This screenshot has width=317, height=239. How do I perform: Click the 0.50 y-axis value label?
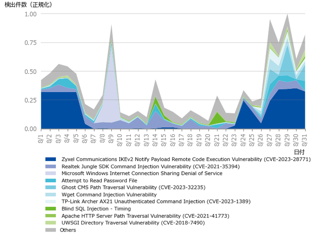pyautogui.click(x=30, y=71)
